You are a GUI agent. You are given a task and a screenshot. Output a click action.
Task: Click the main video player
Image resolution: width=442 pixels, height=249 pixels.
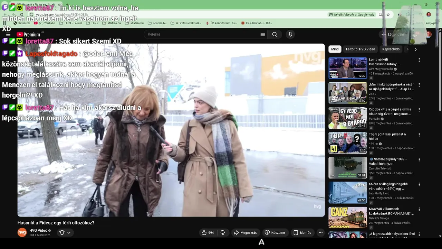(171, 130)
